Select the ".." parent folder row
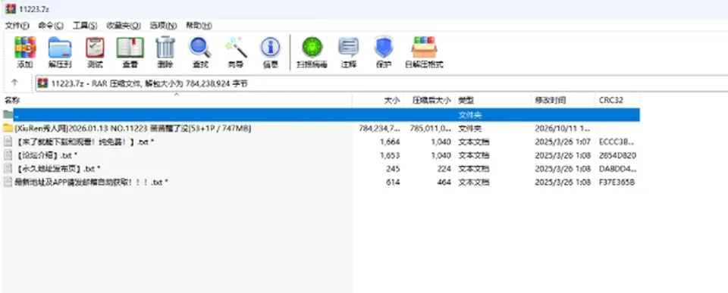 (321, 114)
